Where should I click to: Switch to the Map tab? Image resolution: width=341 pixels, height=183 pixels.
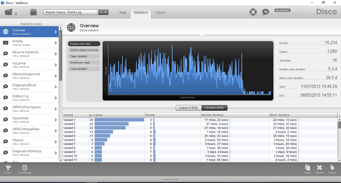[x=123, y=12]
